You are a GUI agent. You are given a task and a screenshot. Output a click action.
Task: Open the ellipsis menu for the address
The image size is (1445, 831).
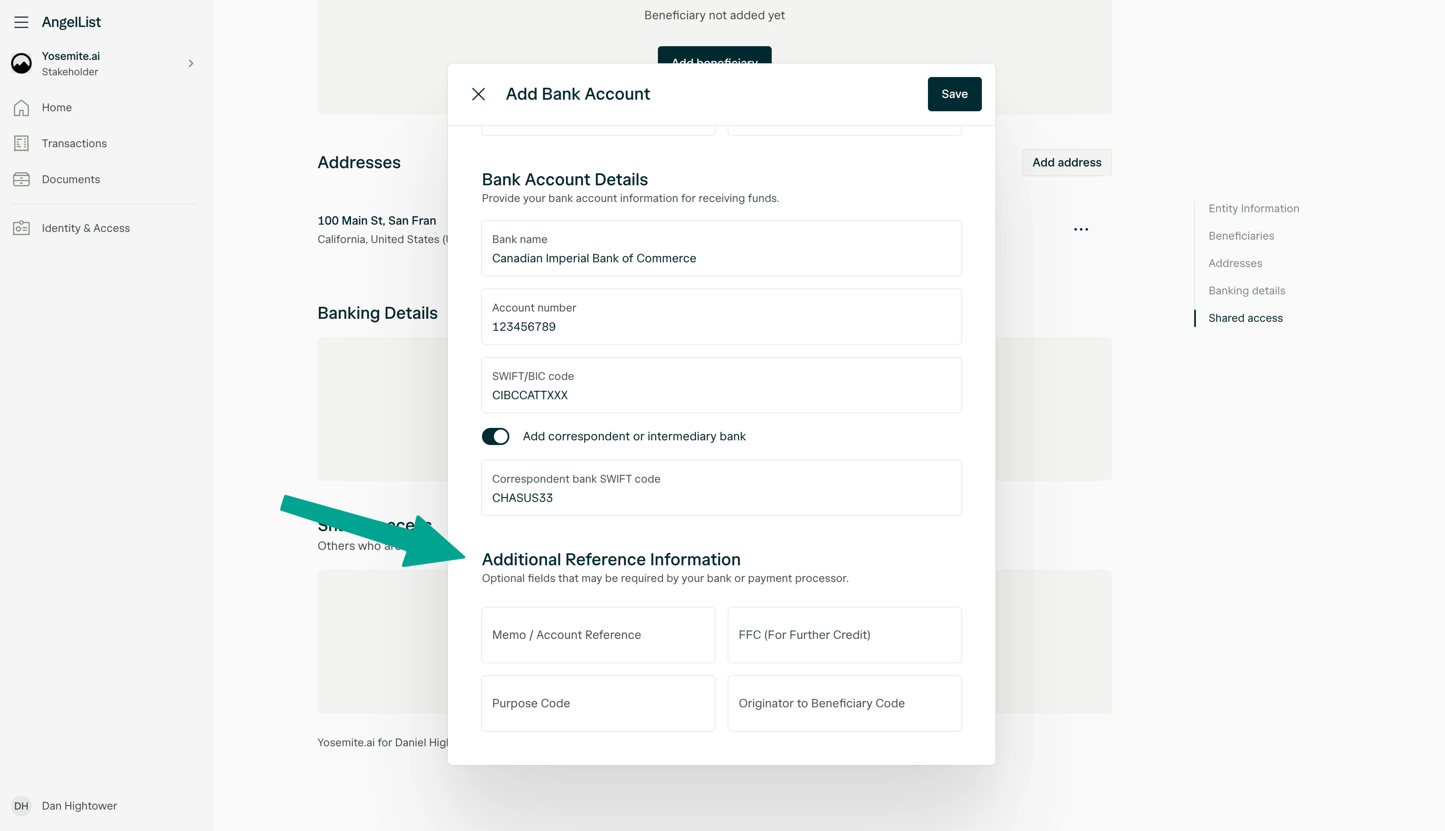click(1080, 229)
